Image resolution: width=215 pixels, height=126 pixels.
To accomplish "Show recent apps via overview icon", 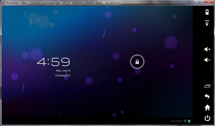I will click(207, 86).
